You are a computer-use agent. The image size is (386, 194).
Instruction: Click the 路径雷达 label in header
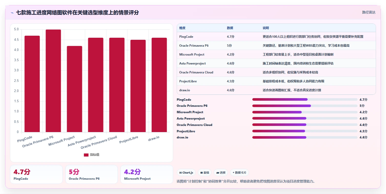coord(369,12)
